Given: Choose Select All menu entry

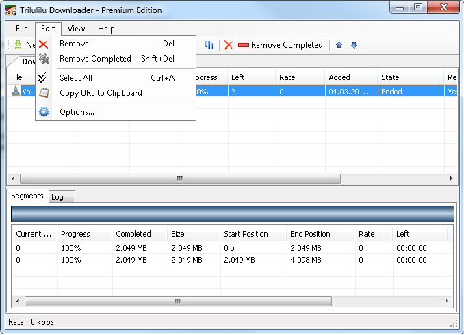Looking at the screenshot, I should [116, 78].
